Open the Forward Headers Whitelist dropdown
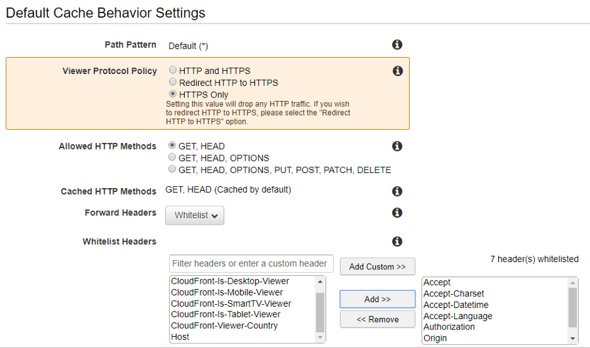 [195, 215]
